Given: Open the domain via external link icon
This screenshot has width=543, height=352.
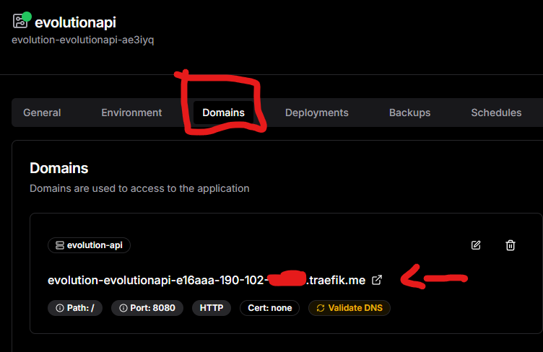Looking at the screenshot, I should pos(377,280).
